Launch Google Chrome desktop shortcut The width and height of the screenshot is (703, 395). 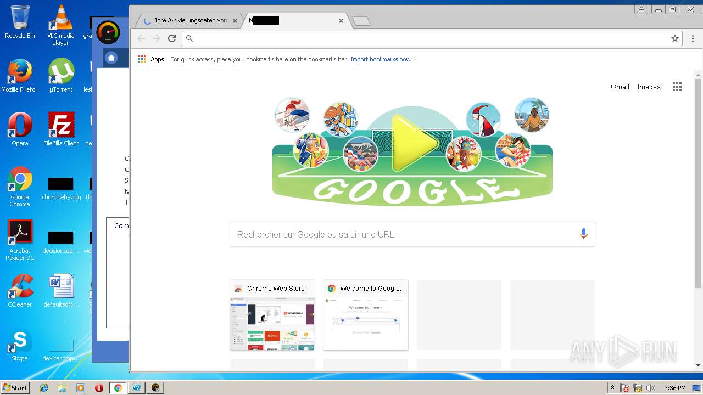tap(20, 187)
